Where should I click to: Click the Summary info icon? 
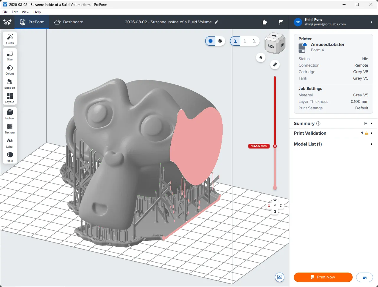[x=318, y=123]
